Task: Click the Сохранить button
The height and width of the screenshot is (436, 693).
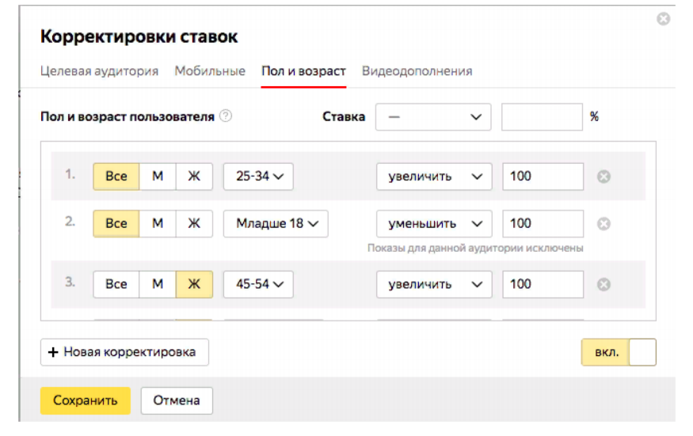Action: pos(86,400)
